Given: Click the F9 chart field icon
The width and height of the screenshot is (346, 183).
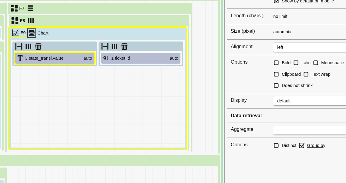Looking at the screenshot, I should pos(15,33).
